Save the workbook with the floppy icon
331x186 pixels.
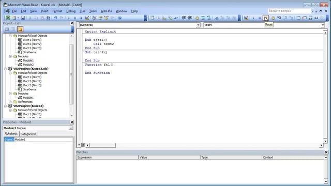[x=23, y=18]
